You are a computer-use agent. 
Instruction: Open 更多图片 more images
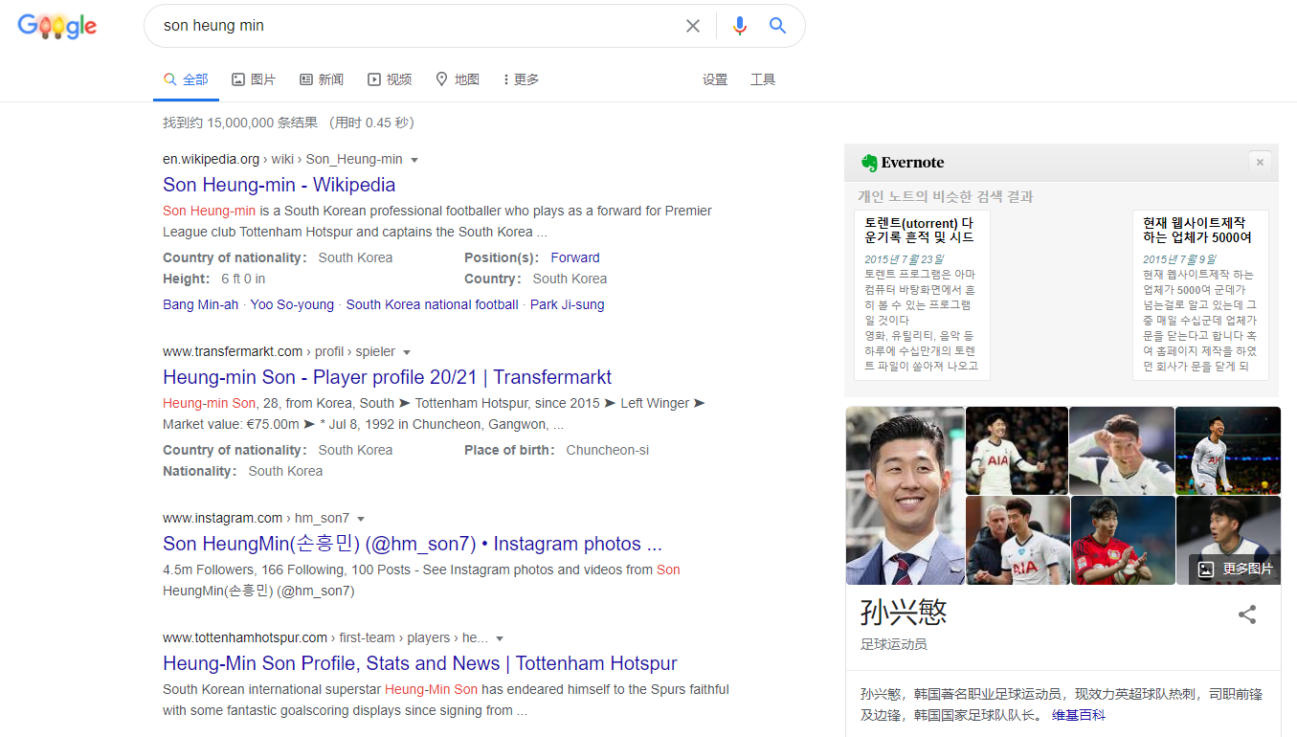tap(1236, 569)
